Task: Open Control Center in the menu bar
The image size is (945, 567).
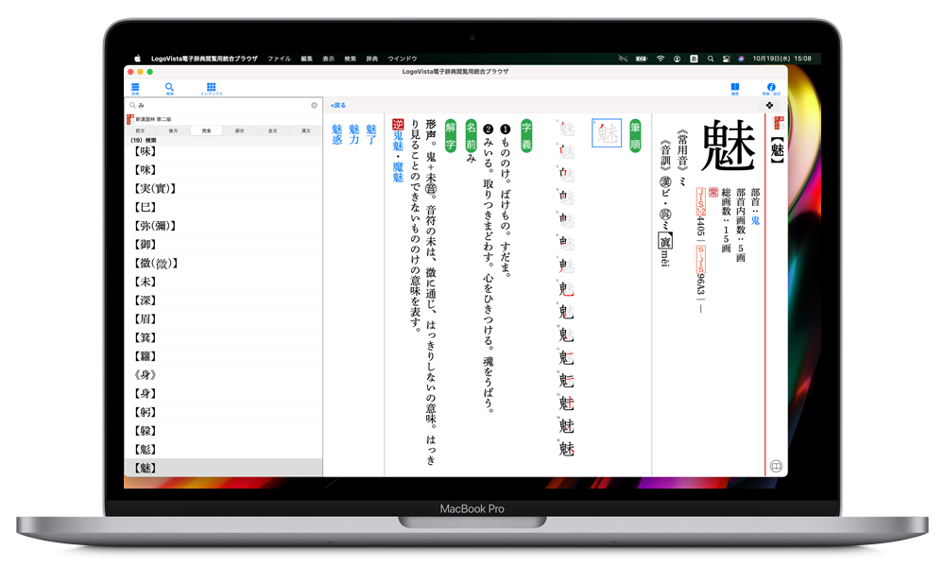Action: [726, 59]
